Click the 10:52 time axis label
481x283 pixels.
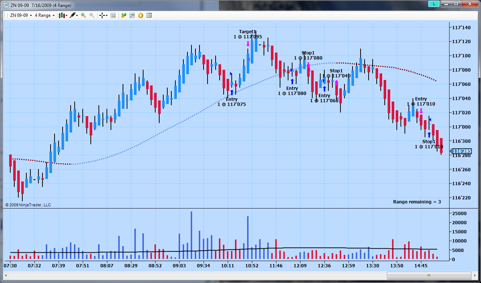pos(251,266)
